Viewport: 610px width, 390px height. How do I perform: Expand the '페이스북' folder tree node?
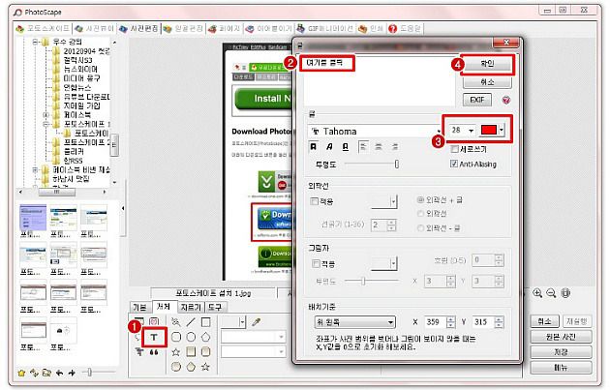click(46, 115)
